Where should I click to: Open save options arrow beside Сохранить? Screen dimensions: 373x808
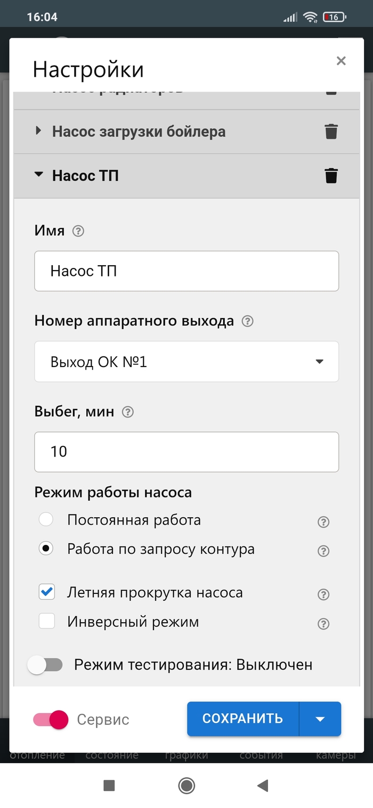320,719
